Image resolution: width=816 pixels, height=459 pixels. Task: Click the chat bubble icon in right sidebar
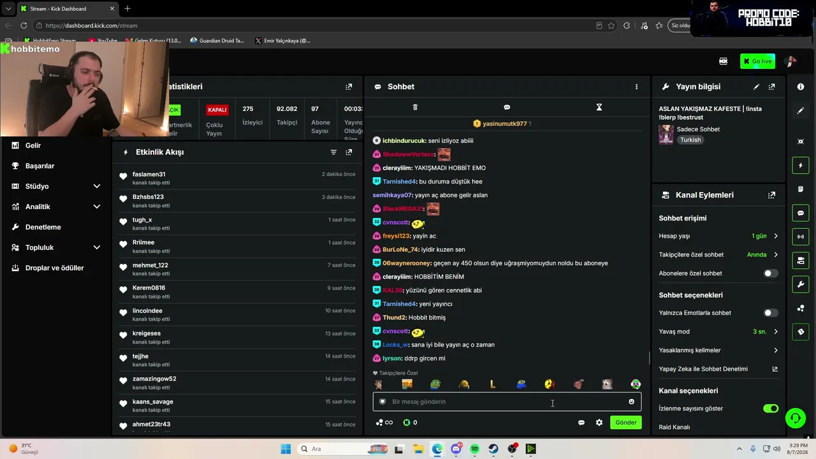801,213
